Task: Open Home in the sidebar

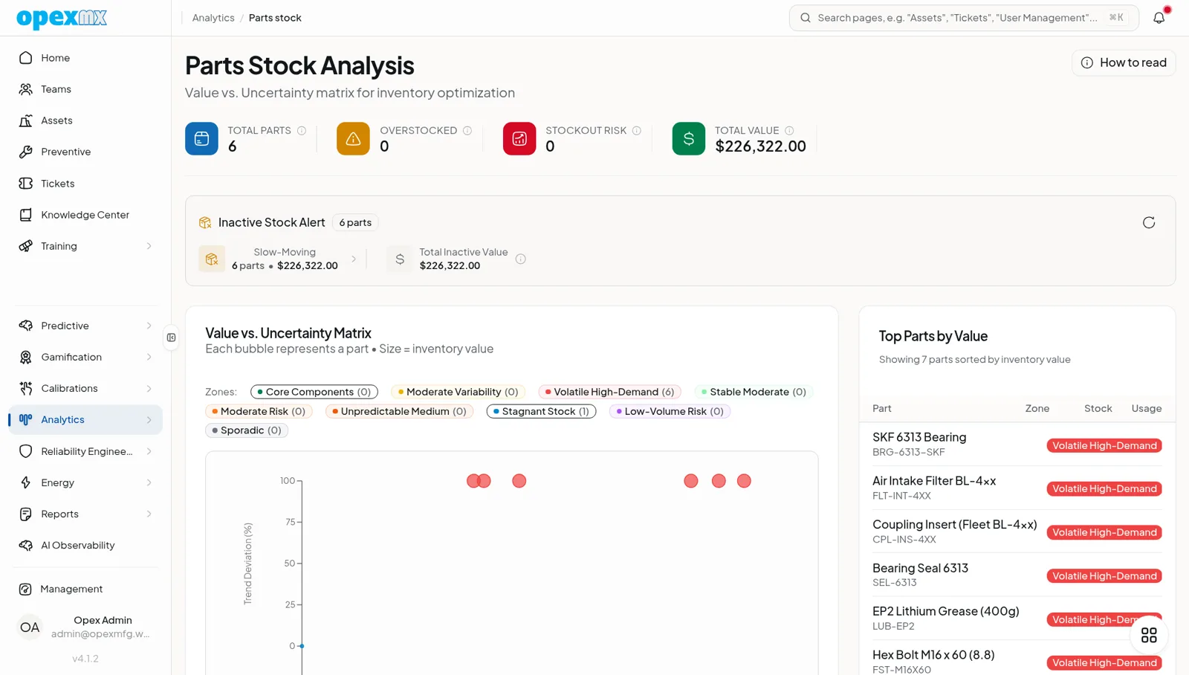Action: (85, 58)
